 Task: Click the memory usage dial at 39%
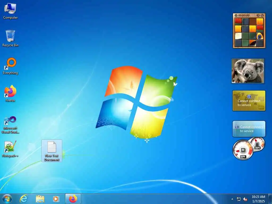pyautogui.click(x=258, y=144)
